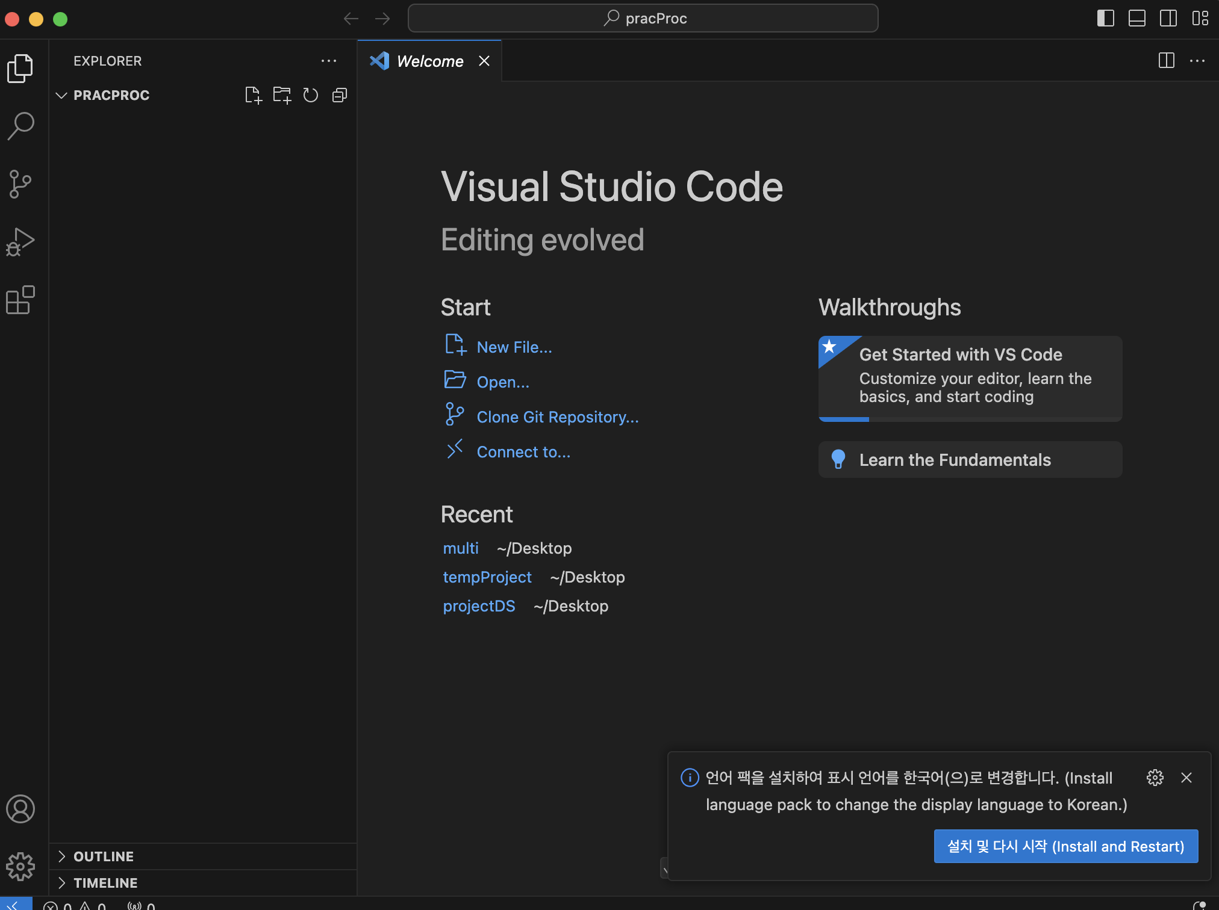Open the Source Control view
Screen dimensions: 1219x910
click(21, 184)
